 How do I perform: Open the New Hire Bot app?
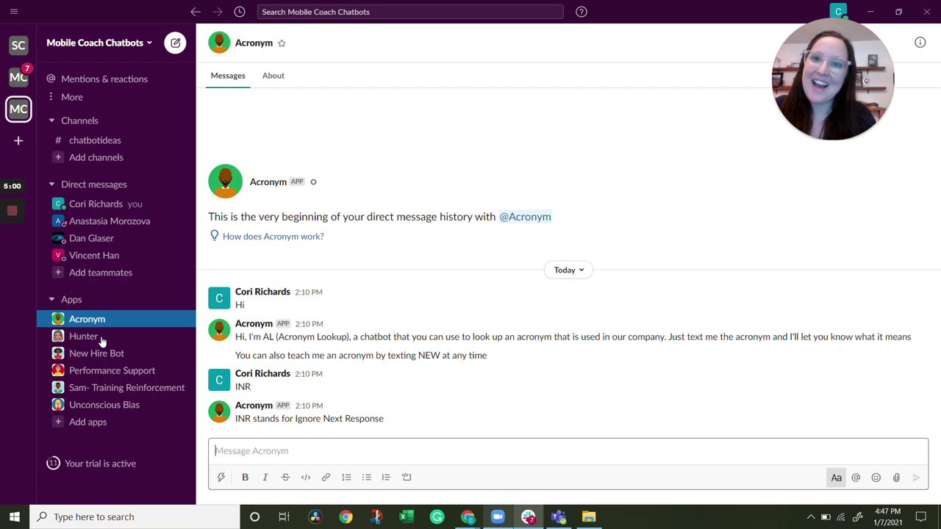[96, 353]
